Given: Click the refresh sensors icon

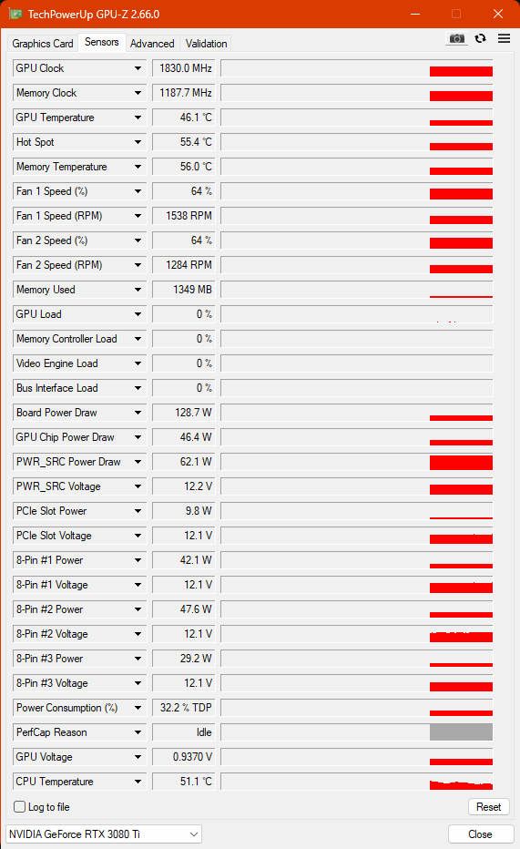Looking at the screenshot, I should tap(481, 38).
